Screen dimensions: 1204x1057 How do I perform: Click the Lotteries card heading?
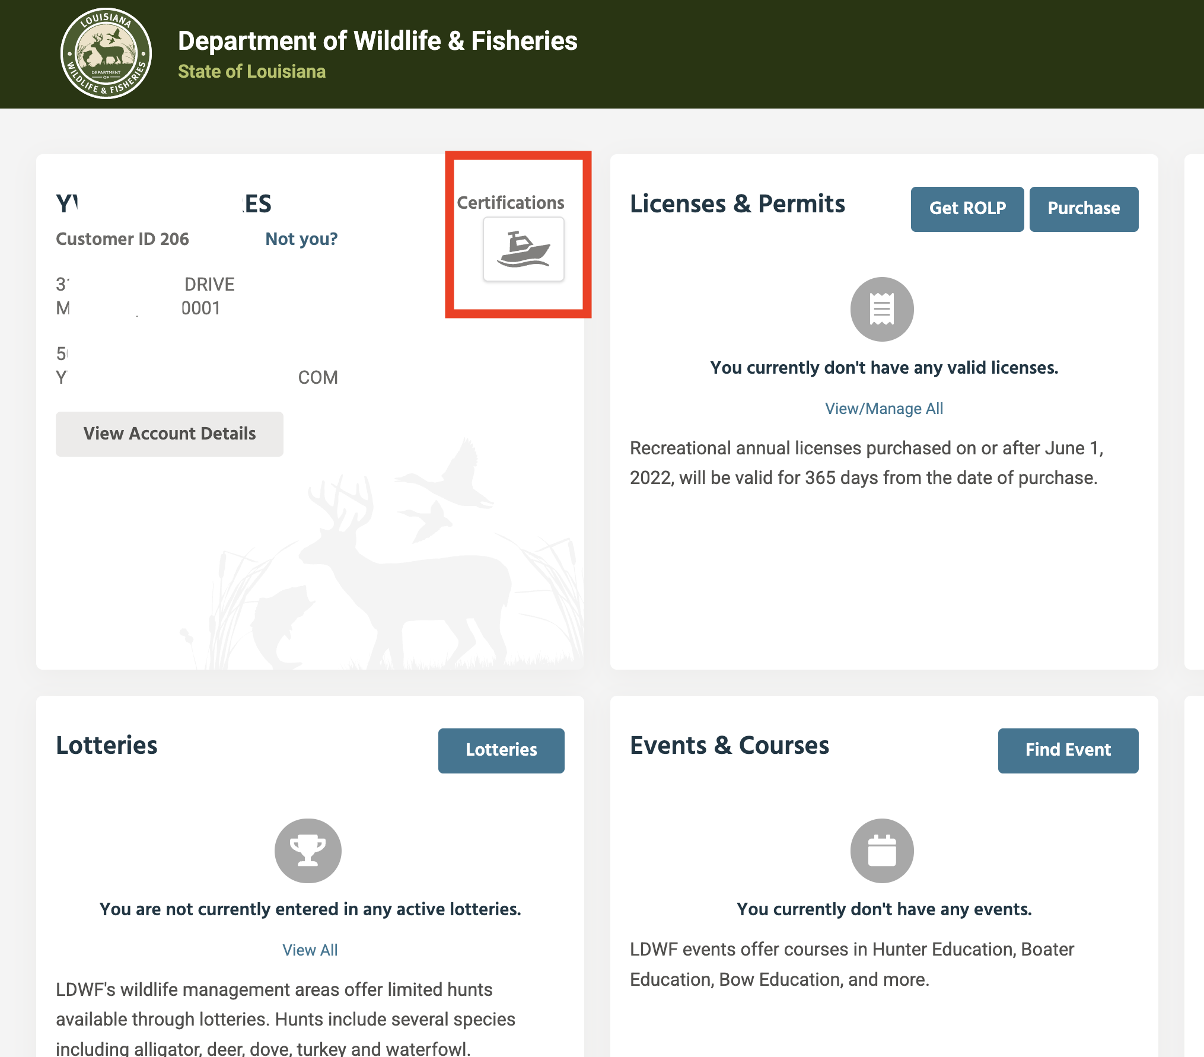pos(107,746)
